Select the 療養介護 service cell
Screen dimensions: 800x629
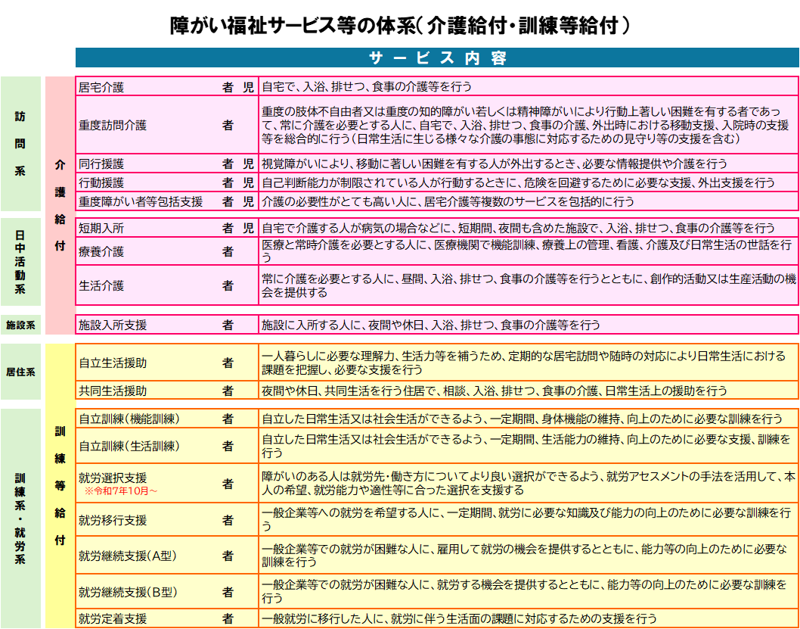click(101, 251)
